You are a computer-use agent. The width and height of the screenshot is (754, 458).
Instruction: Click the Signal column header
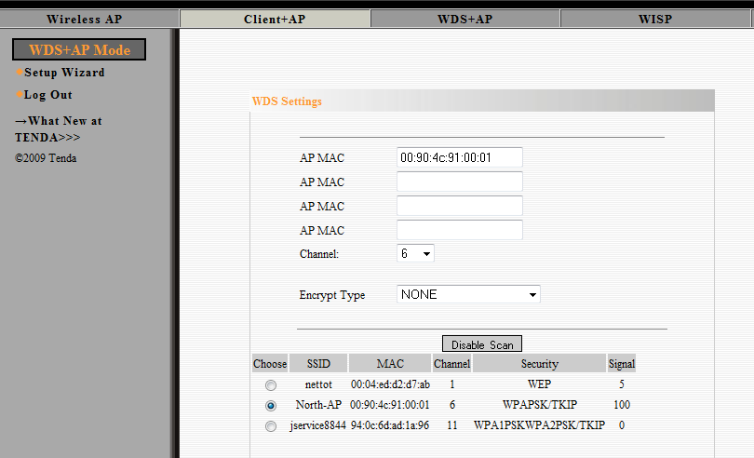click(622, 364)
